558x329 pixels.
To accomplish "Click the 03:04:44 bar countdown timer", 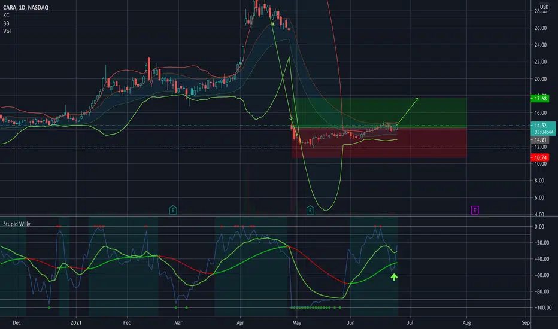I will 544,132.
